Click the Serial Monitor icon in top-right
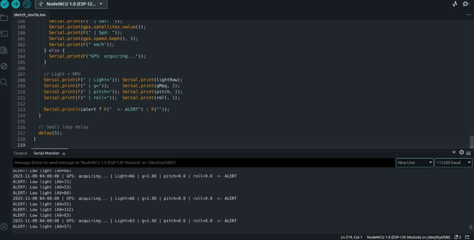 click(466, 4)
